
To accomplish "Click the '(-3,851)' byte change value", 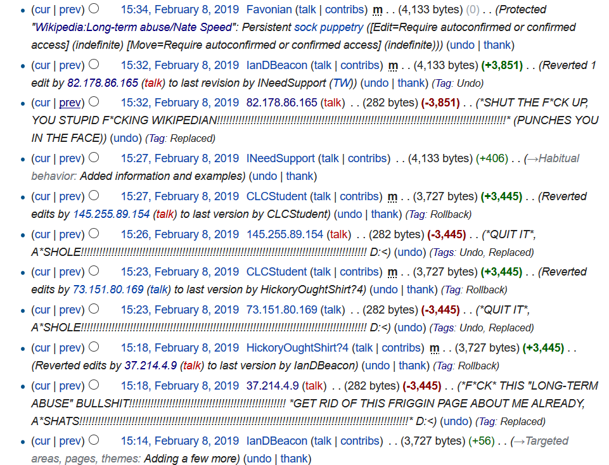I will pyautogui.click(x=440, y=103).
